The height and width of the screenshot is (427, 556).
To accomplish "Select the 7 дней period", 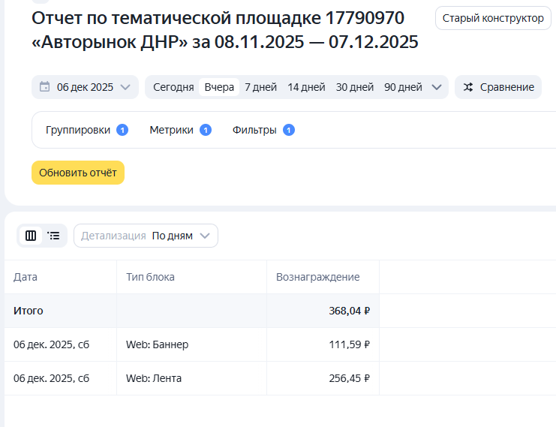I will [x=260, y=87].
